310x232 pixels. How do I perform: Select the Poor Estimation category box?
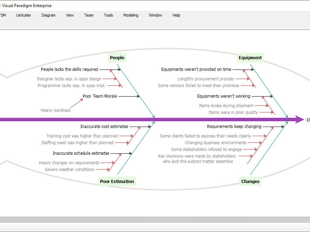[x=117, y=181]
